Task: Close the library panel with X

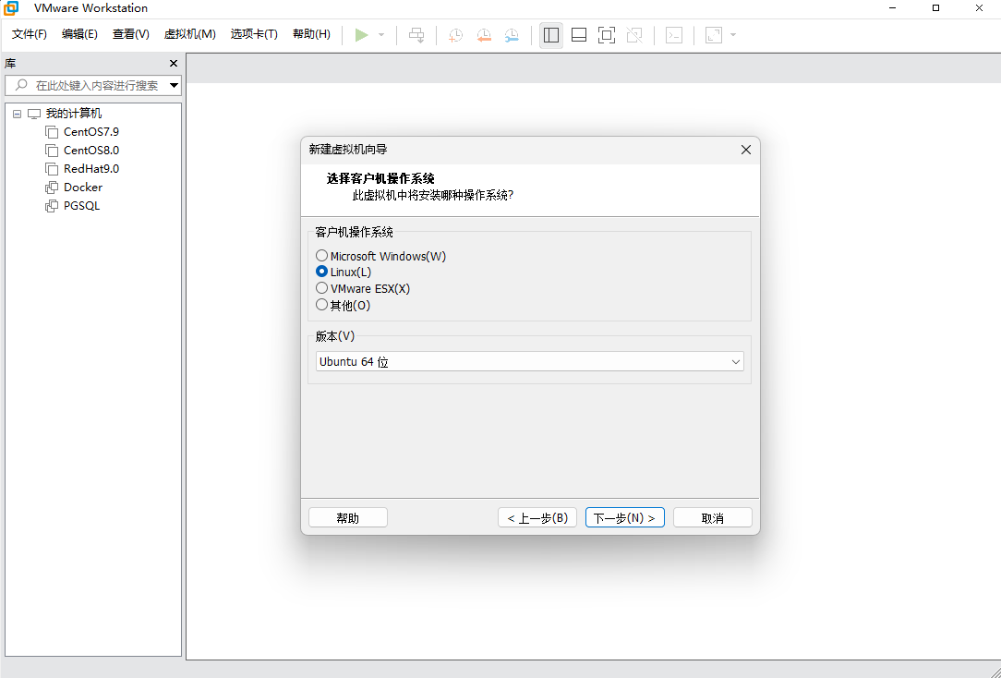Action: pyautogui.click(x=173, y=63)
